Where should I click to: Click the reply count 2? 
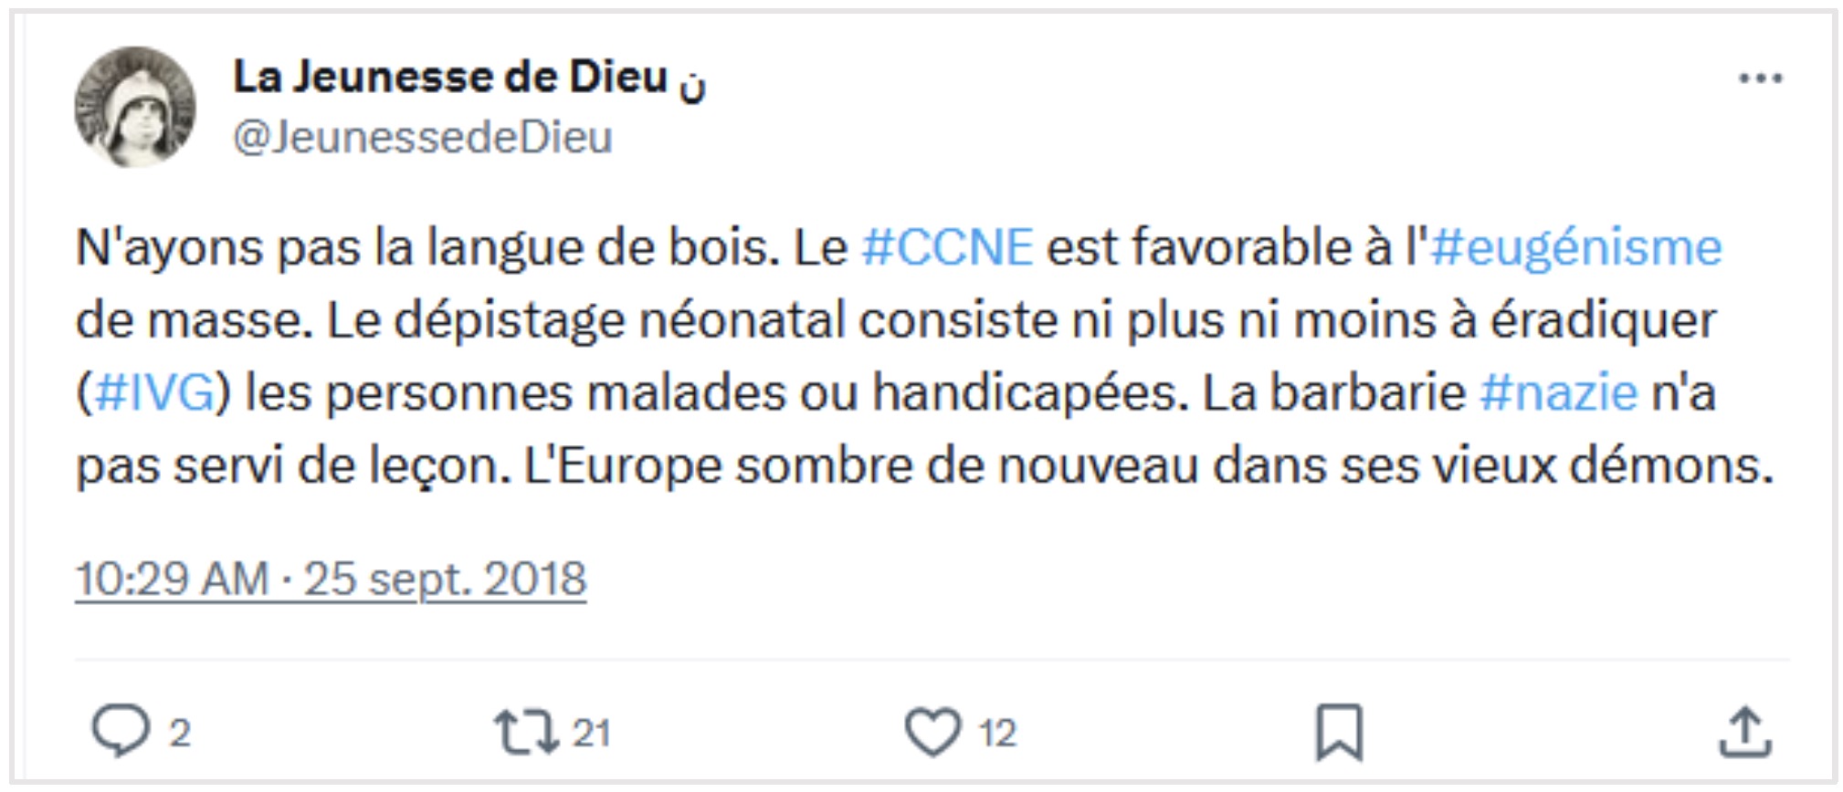[x=180, y=733]
